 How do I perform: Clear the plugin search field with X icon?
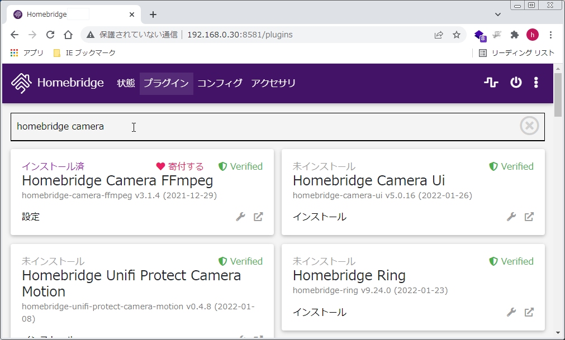click(x=529, y=126)
